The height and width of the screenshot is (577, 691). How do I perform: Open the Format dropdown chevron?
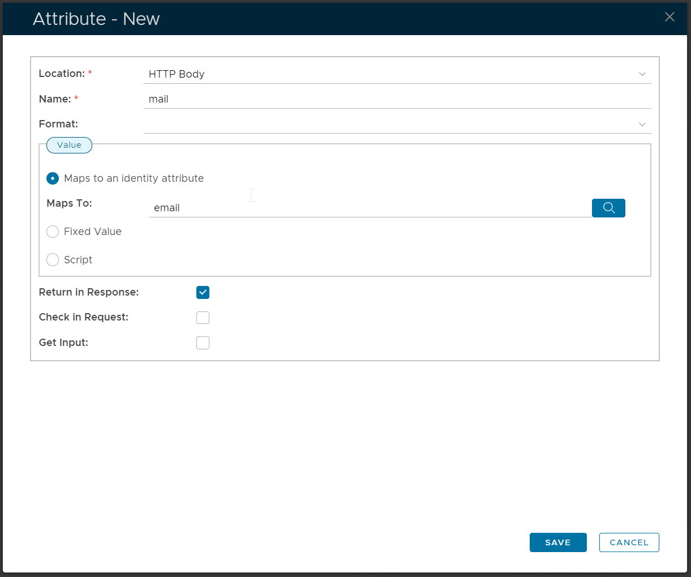pos(642,125)
